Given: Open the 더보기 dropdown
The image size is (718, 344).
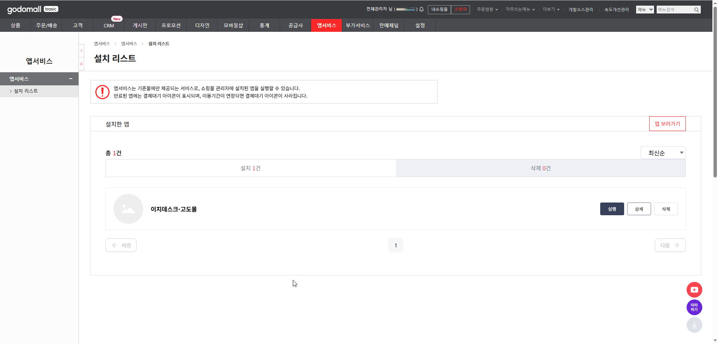Looking at the screenshot, I should 551,9.
